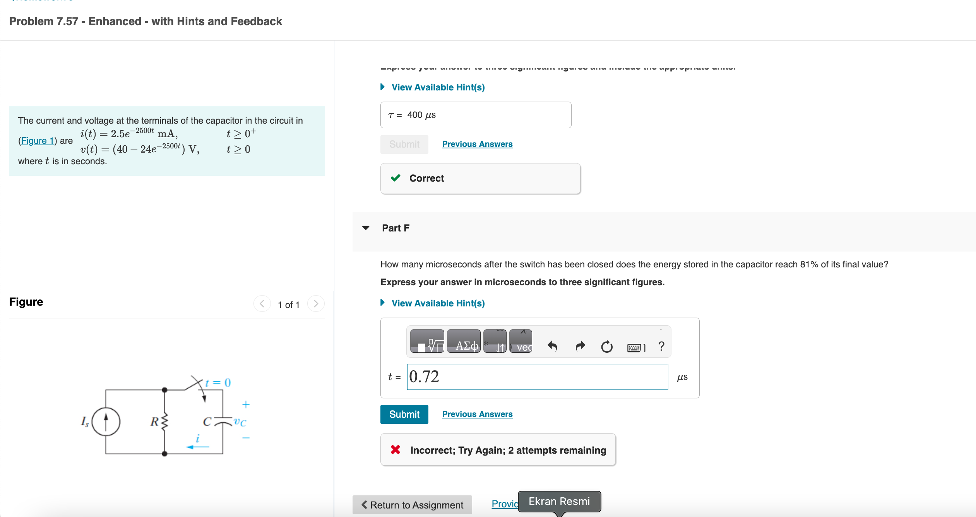Open Previous Answers for Part F
976x517 pixels.
477,414
